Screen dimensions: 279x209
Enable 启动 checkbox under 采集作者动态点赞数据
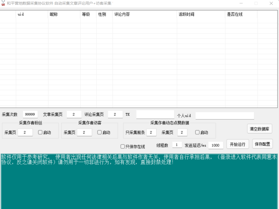click(x=198, y=132)
